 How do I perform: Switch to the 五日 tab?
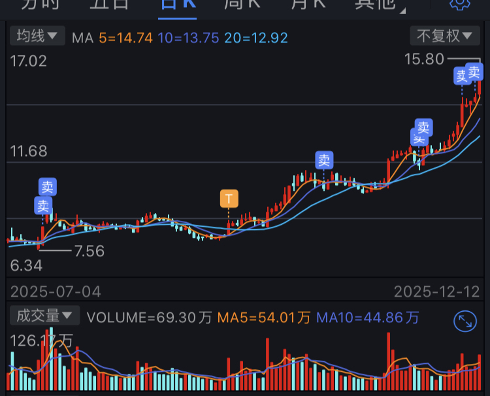pos(109,4)
